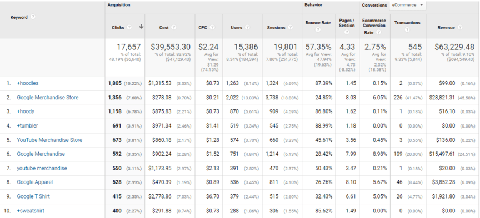Image resolution: width=480 pixels, height=218 pixels.
Task: Open the YouTube Merchandise Store keyword link
Action: [49, 140]
